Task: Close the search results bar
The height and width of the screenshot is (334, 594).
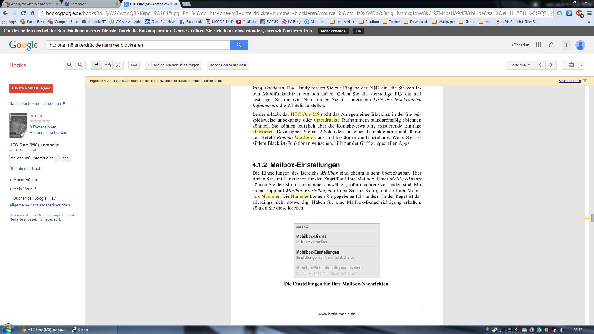Action: [x=585, y=81]
